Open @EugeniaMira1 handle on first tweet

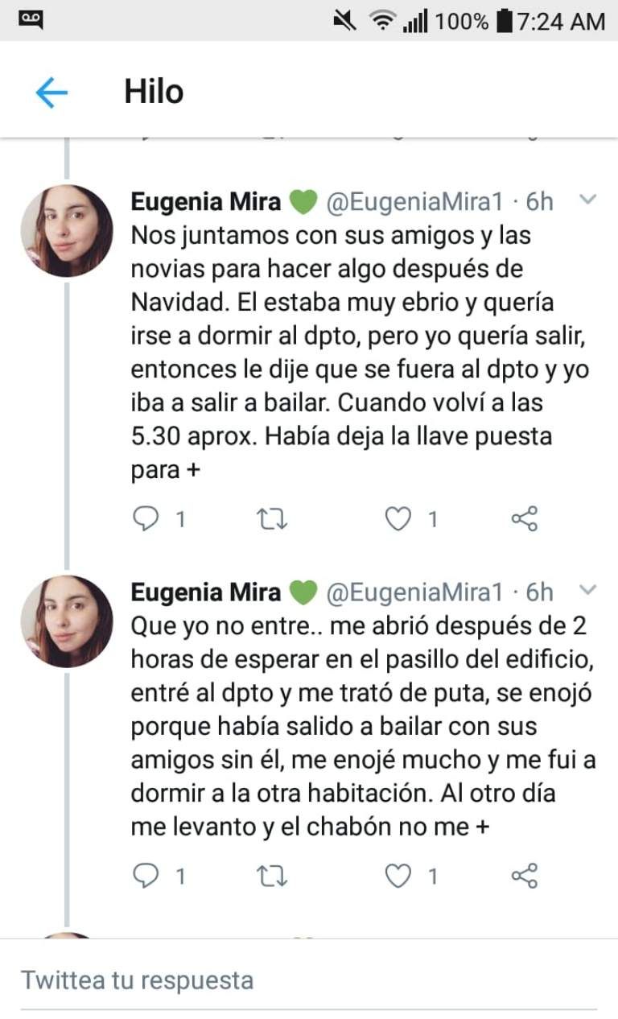tap(414, 201)
